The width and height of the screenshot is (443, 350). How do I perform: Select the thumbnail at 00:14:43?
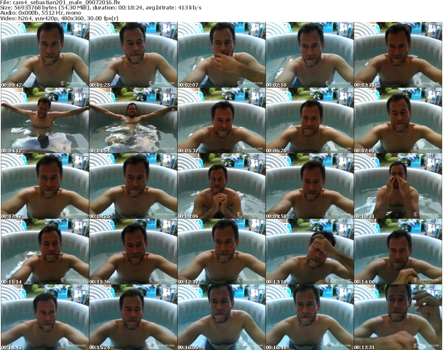(45, 317)
